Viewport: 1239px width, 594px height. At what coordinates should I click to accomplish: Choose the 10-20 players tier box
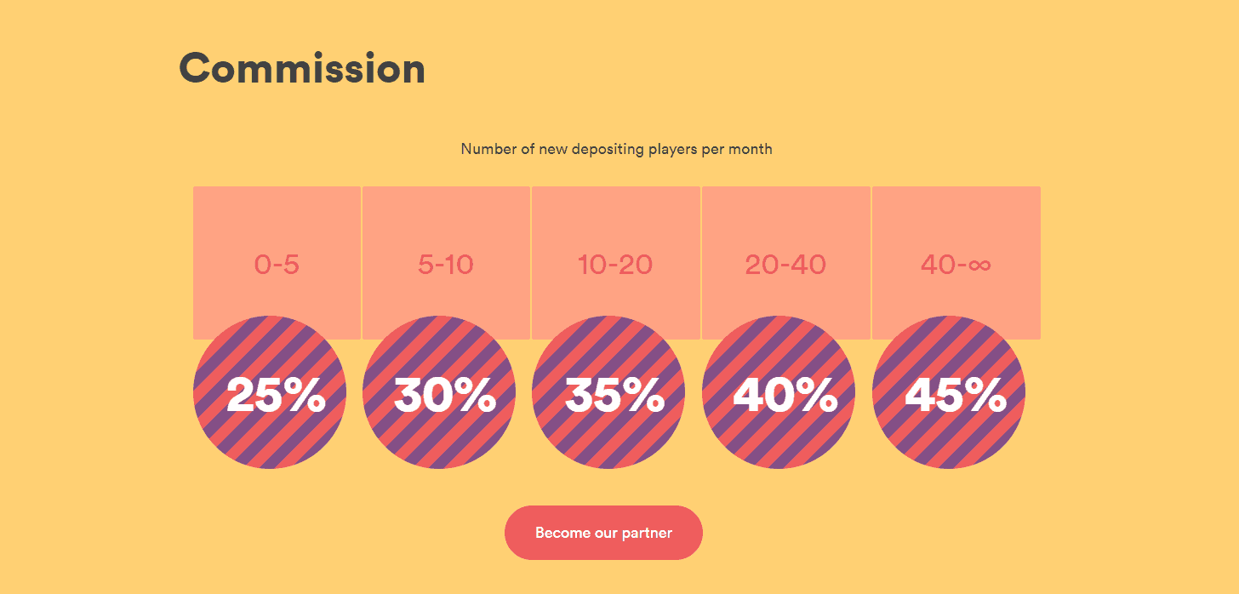click(615, 263)
